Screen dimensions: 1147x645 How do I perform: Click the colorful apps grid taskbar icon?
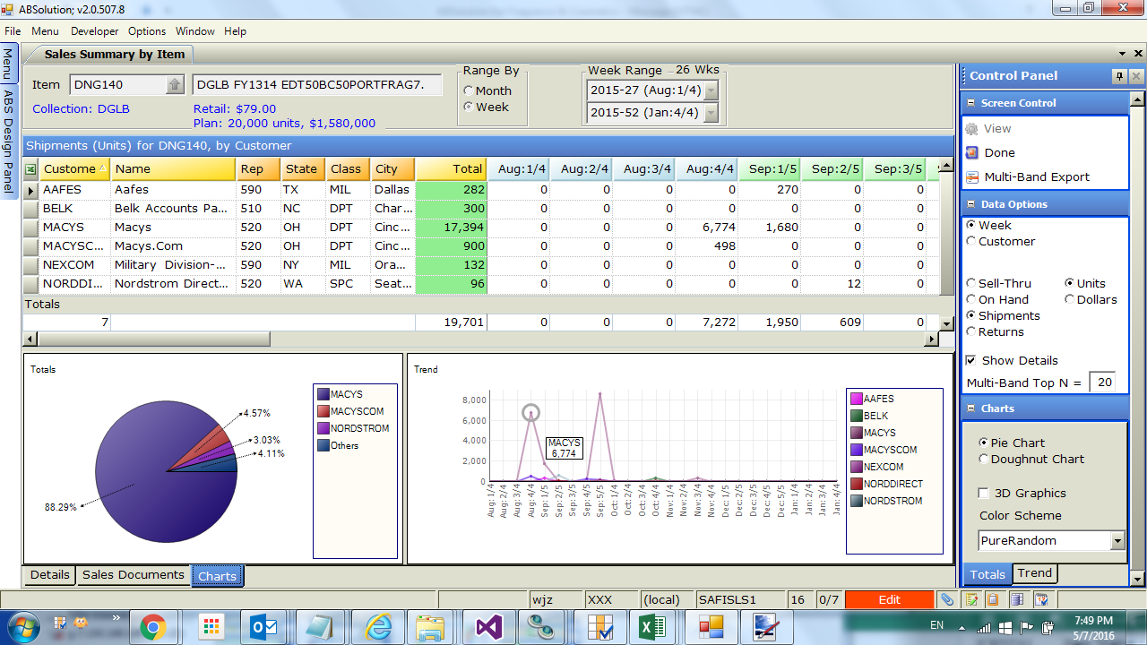point(210,627)
